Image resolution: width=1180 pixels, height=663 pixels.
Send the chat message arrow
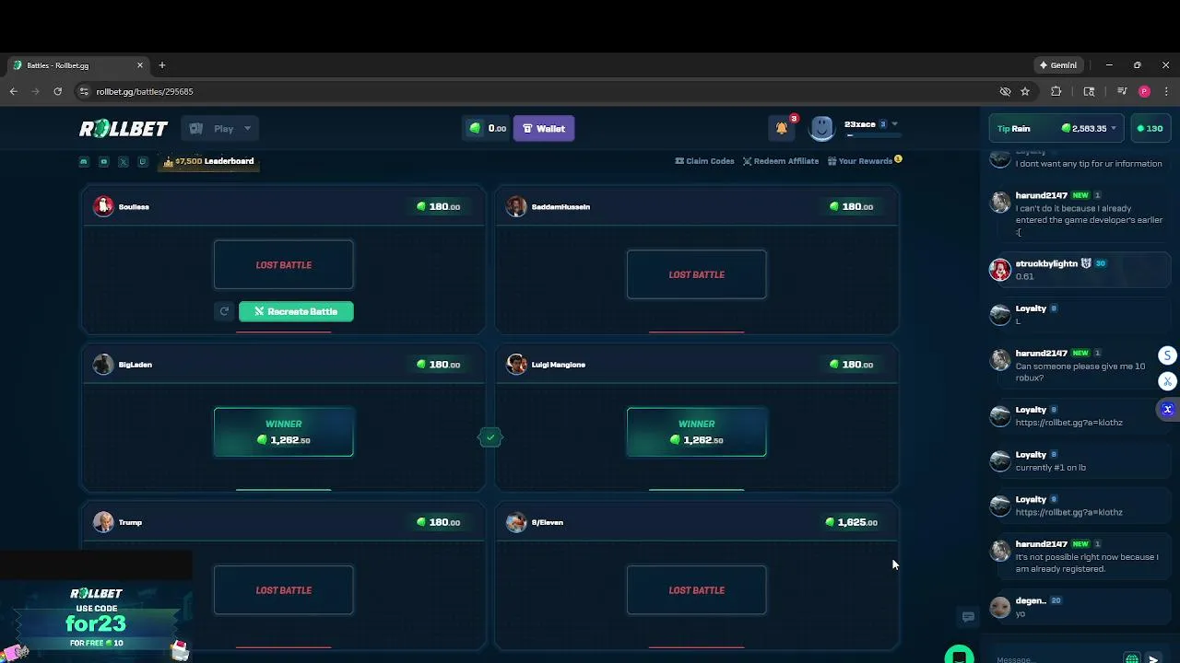[x=1153, y=658]
